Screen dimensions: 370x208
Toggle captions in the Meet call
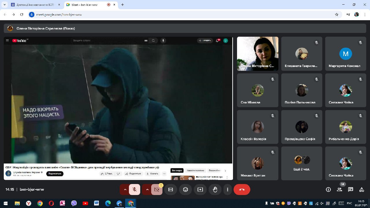[171, 190]
